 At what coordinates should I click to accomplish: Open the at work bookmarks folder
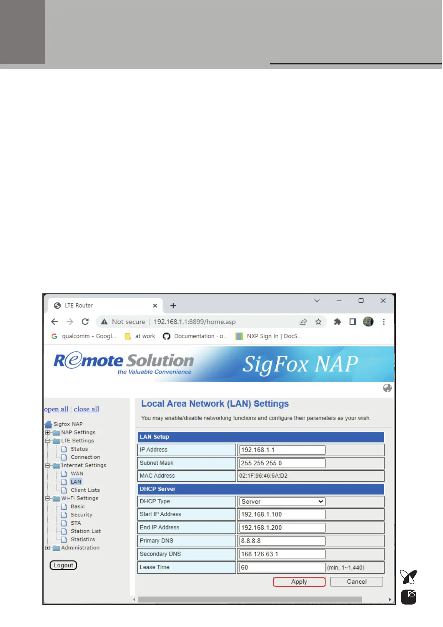pyautogui.click(x=140, y=336)
